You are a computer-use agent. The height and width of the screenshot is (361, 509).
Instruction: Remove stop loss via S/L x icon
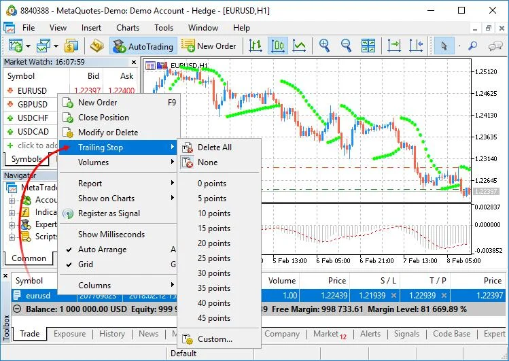[x=393, y=296]
